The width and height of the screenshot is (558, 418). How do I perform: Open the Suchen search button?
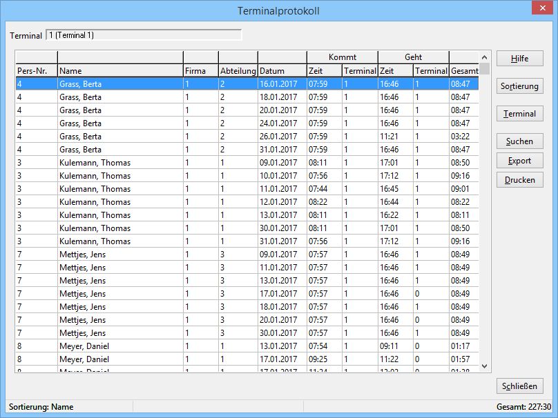(519, 141)
